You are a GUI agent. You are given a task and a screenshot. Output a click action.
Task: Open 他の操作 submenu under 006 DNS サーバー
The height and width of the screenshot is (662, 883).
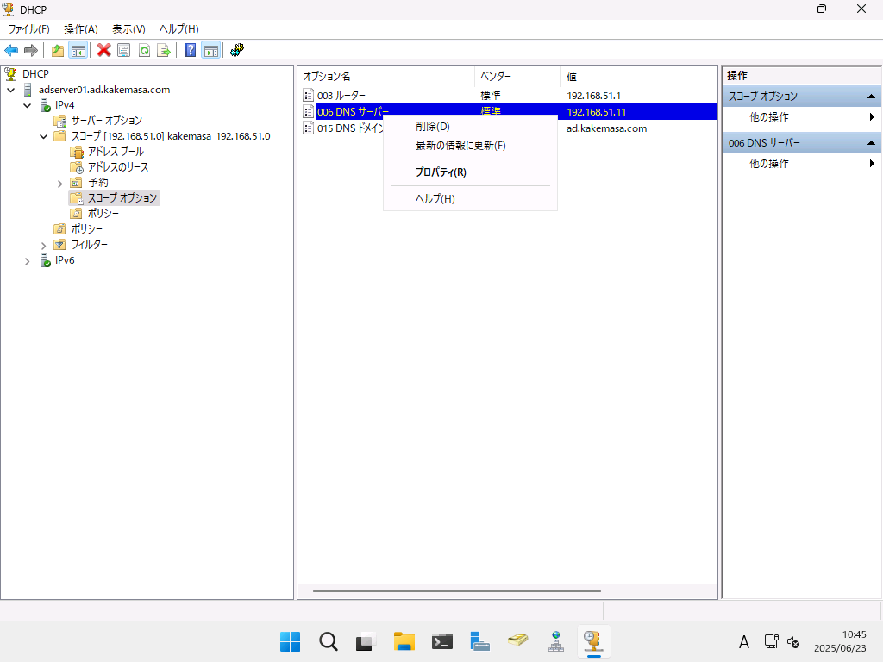803,164
